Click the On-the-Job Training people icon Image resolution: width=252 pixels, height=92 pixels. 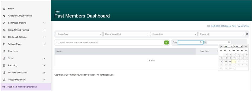click(4, 37)
